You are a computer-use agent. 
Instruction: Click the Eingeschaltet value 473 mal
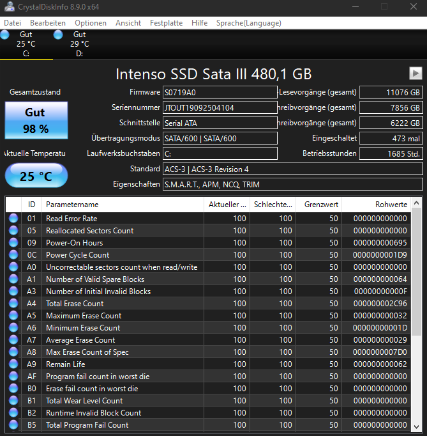391,138
